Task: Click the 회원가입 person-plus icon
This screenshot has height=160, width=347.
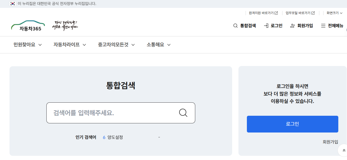Action: coord(292,25)
